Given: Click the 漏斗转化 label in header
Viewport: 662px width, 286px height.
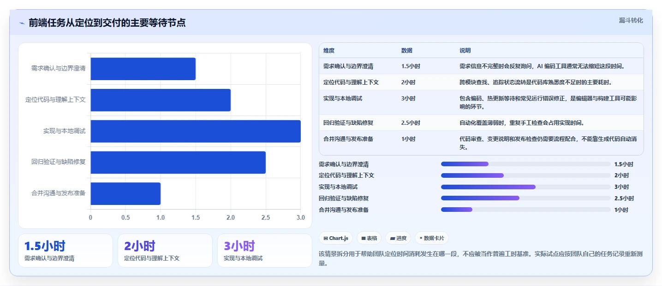Looking at the screenshot, I should point(631,20).
